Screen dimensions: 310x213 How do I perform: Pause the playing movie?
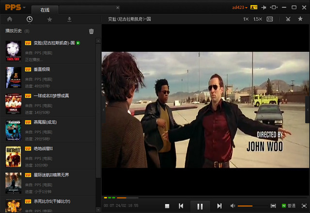200,206
